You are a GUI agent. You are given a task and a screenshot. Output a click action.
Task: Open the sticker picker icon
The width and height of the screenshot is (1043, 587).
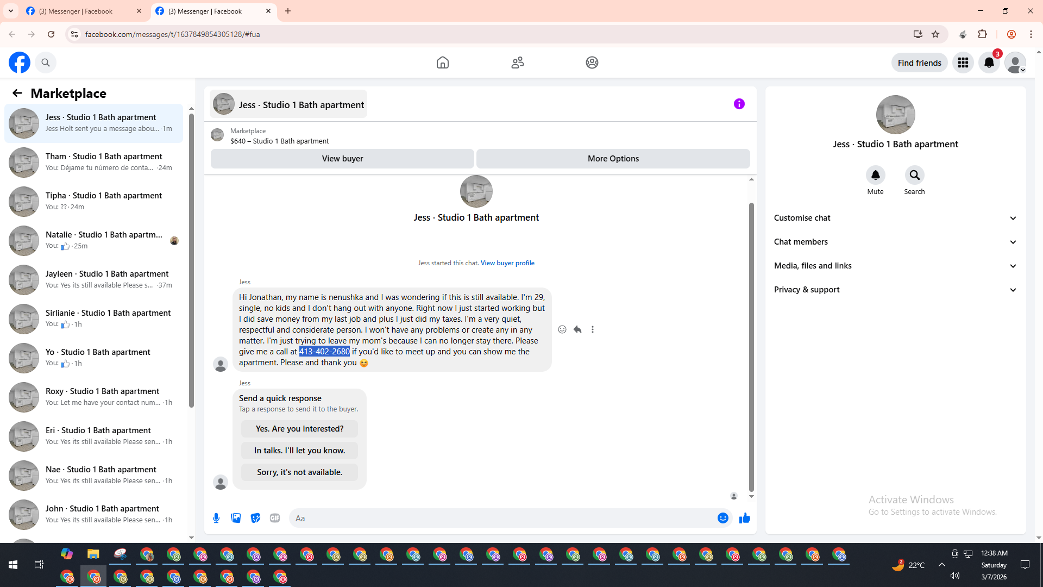coord(255,518)
